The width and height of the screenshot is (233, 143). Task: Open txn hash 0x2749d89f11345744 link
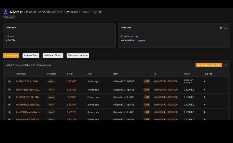pos(28,97)
